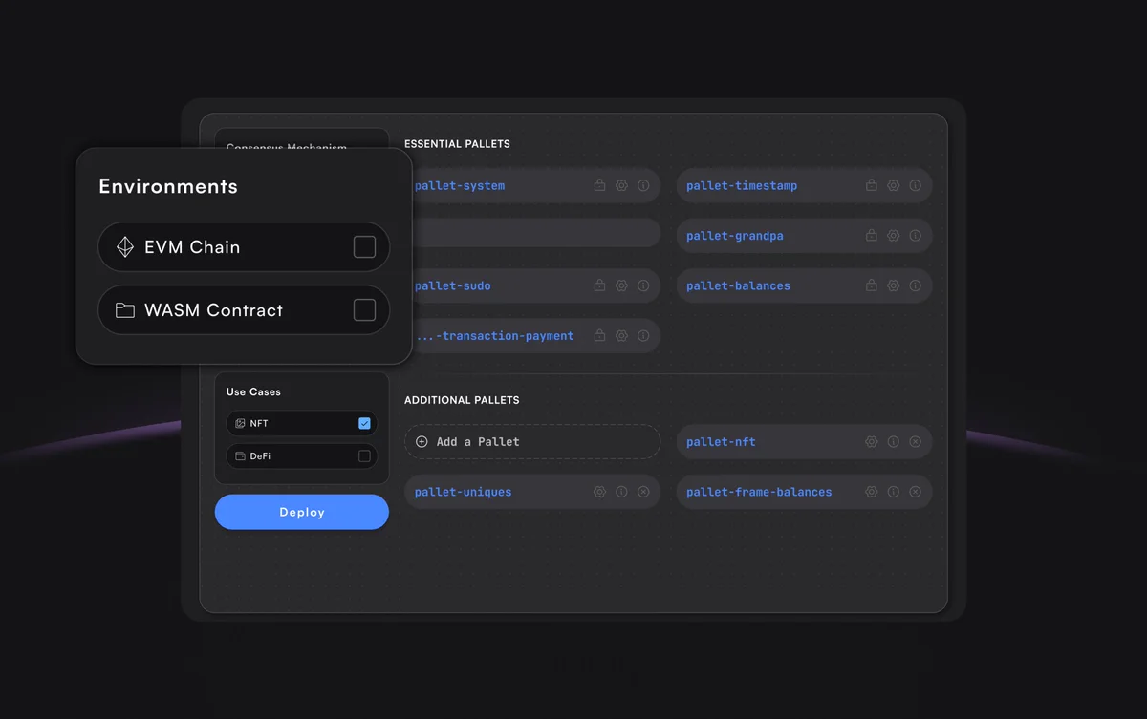1147x719 pixels.
Task: Show info for pallet-nft
Action: 893,442
